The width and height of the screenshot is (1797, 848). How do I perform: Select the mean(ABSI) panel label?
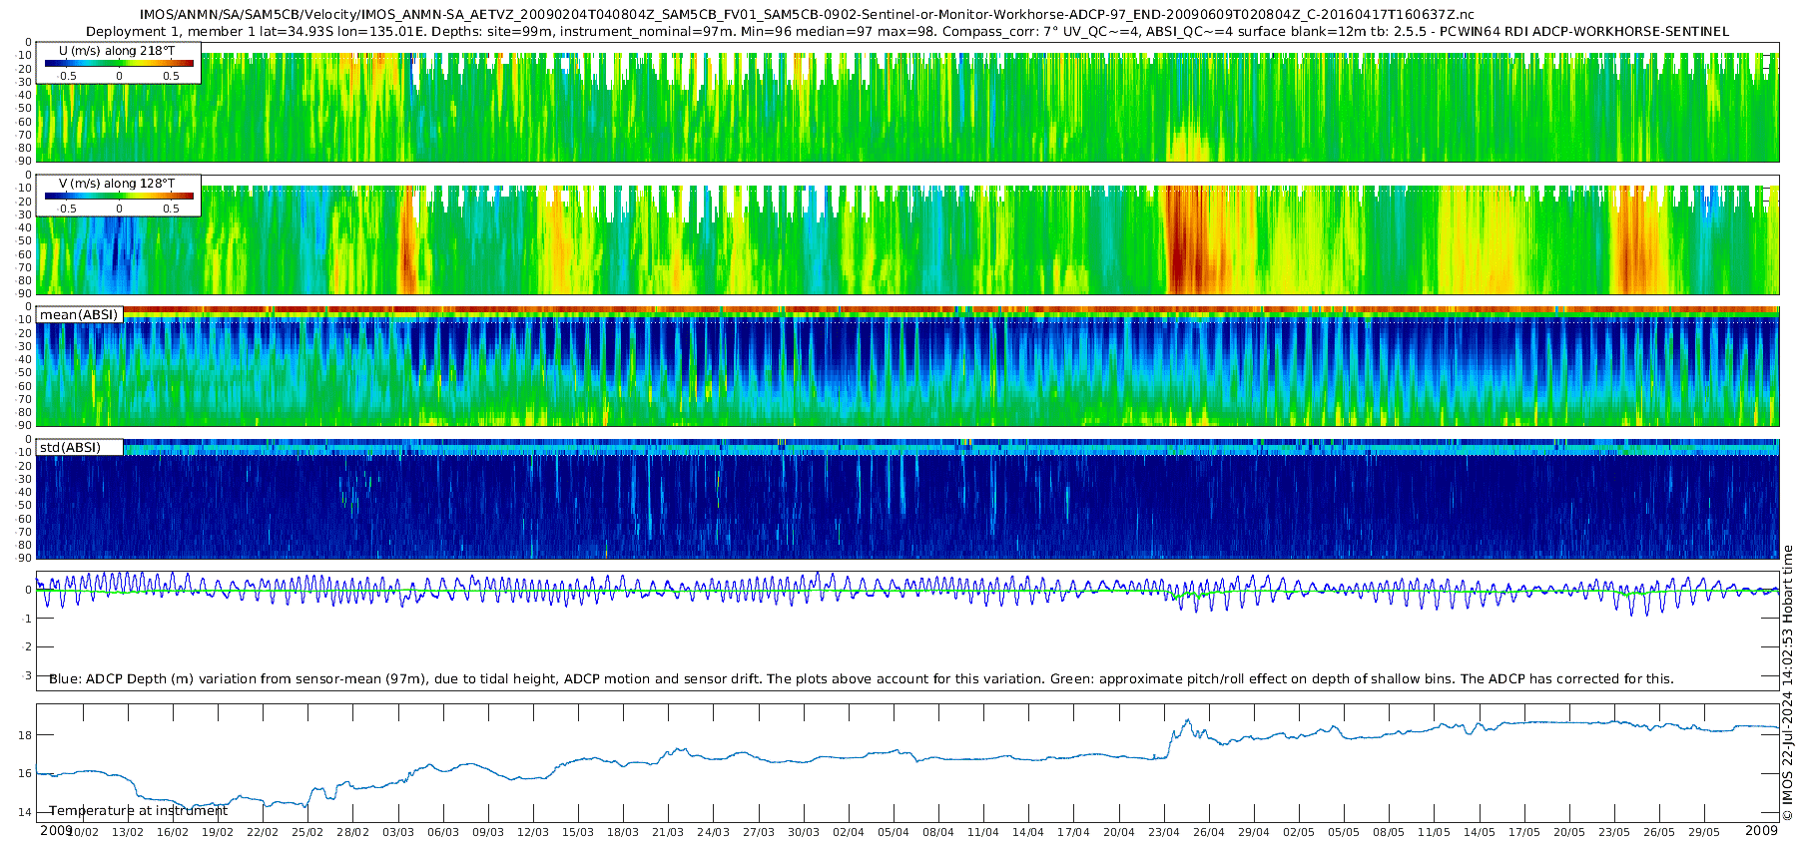click(80, 314)
